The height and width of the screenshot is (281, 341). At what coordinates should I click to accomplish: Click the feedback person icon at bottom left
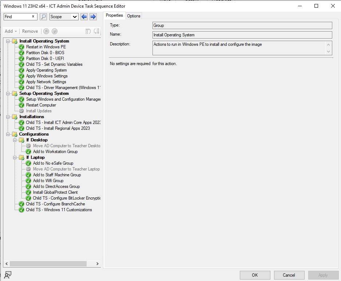[8, 275]
